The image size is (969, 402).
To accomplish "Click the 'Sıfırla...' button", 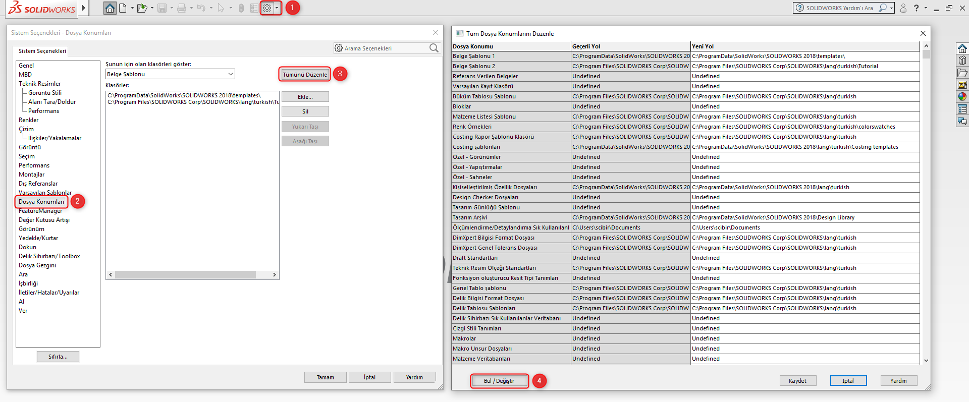I will (x=58, y=357).
